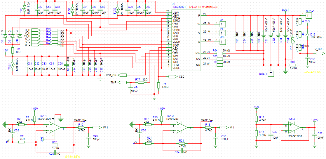Viewport: 326px width, 159px height.
Task: Select the D8 diode label
Action: 2,41
